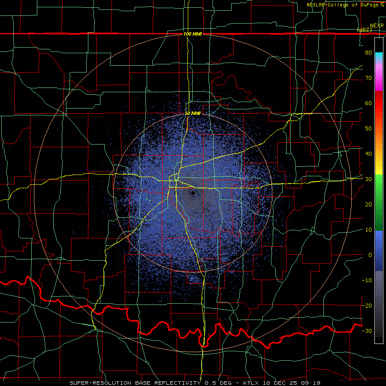
Task: Click the '50 NMI' range ring label
Action: pos(193,114)
